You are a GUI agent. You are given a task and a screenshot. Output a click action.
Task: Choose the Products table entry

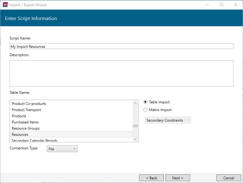click(19, 116)
